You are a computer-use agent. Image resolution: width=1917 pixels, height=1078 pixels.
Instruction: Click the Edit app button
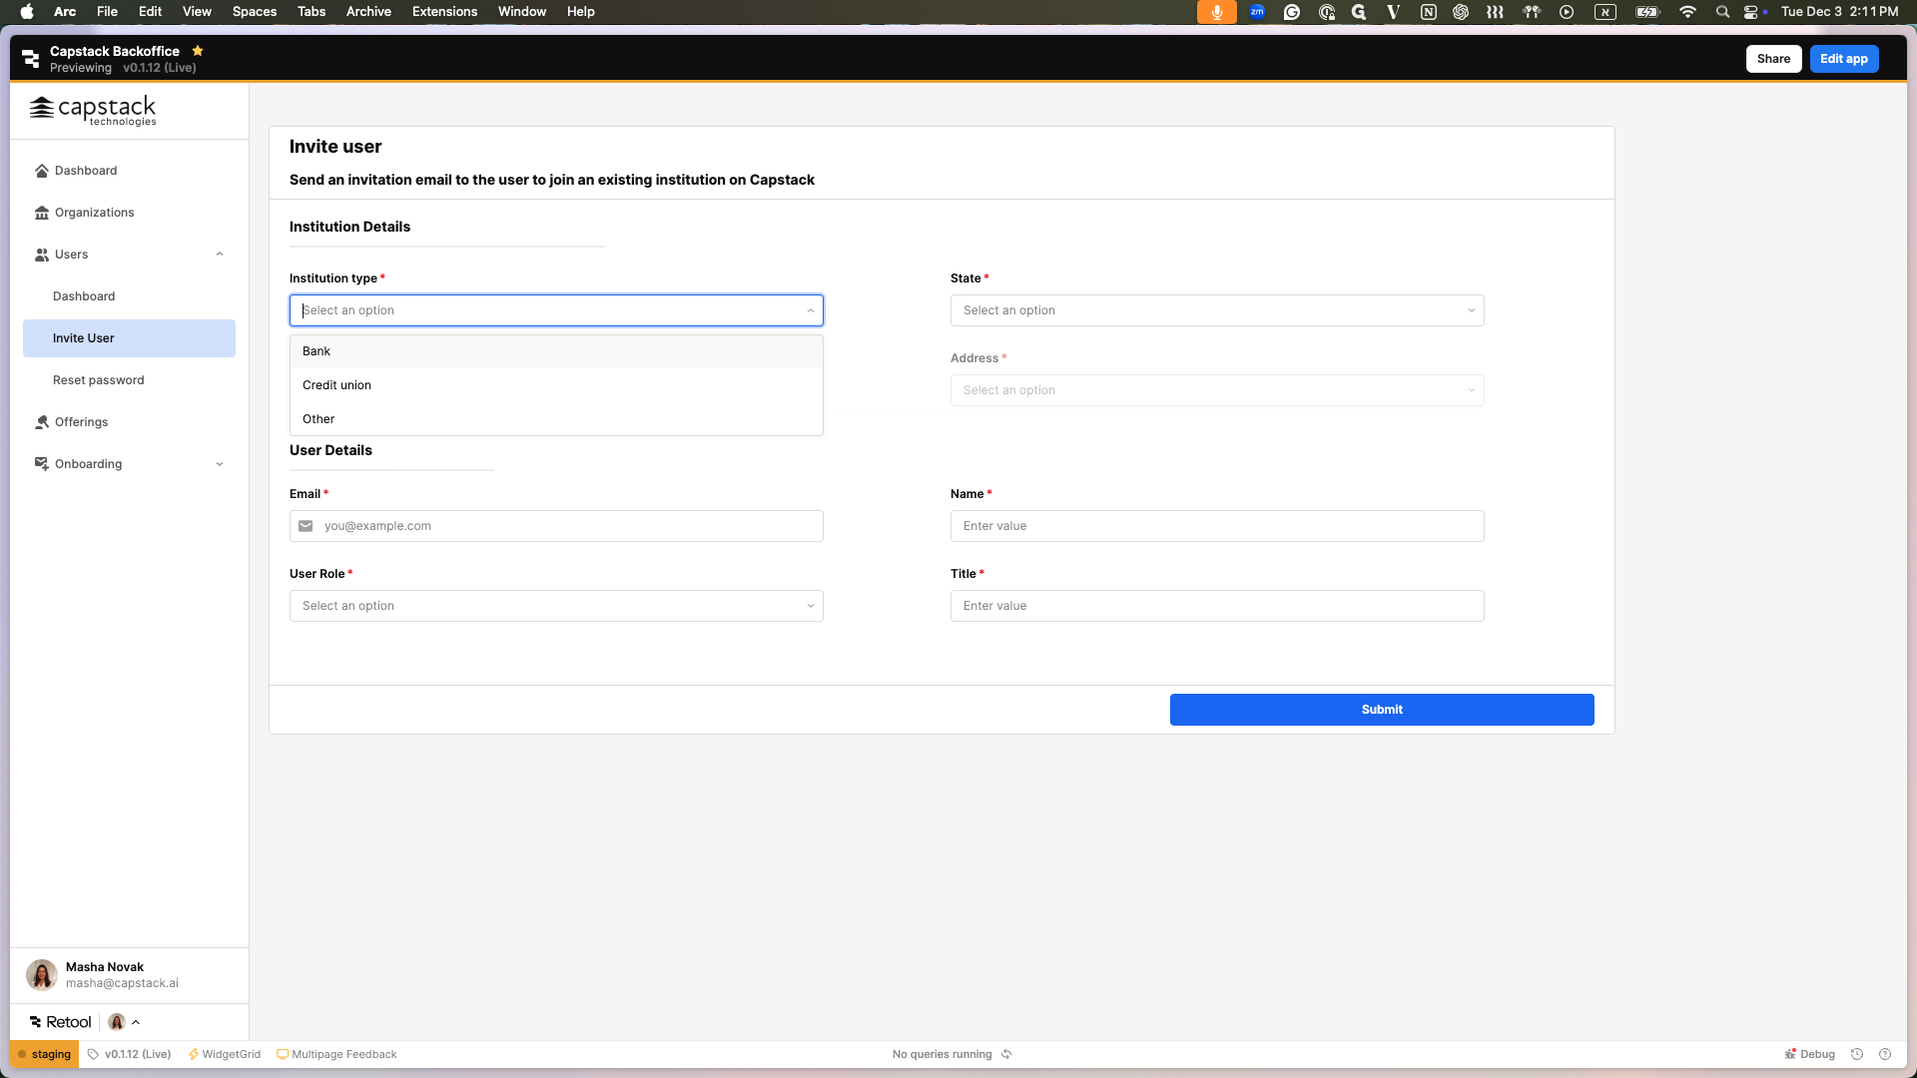click(x=1843, y=59)
